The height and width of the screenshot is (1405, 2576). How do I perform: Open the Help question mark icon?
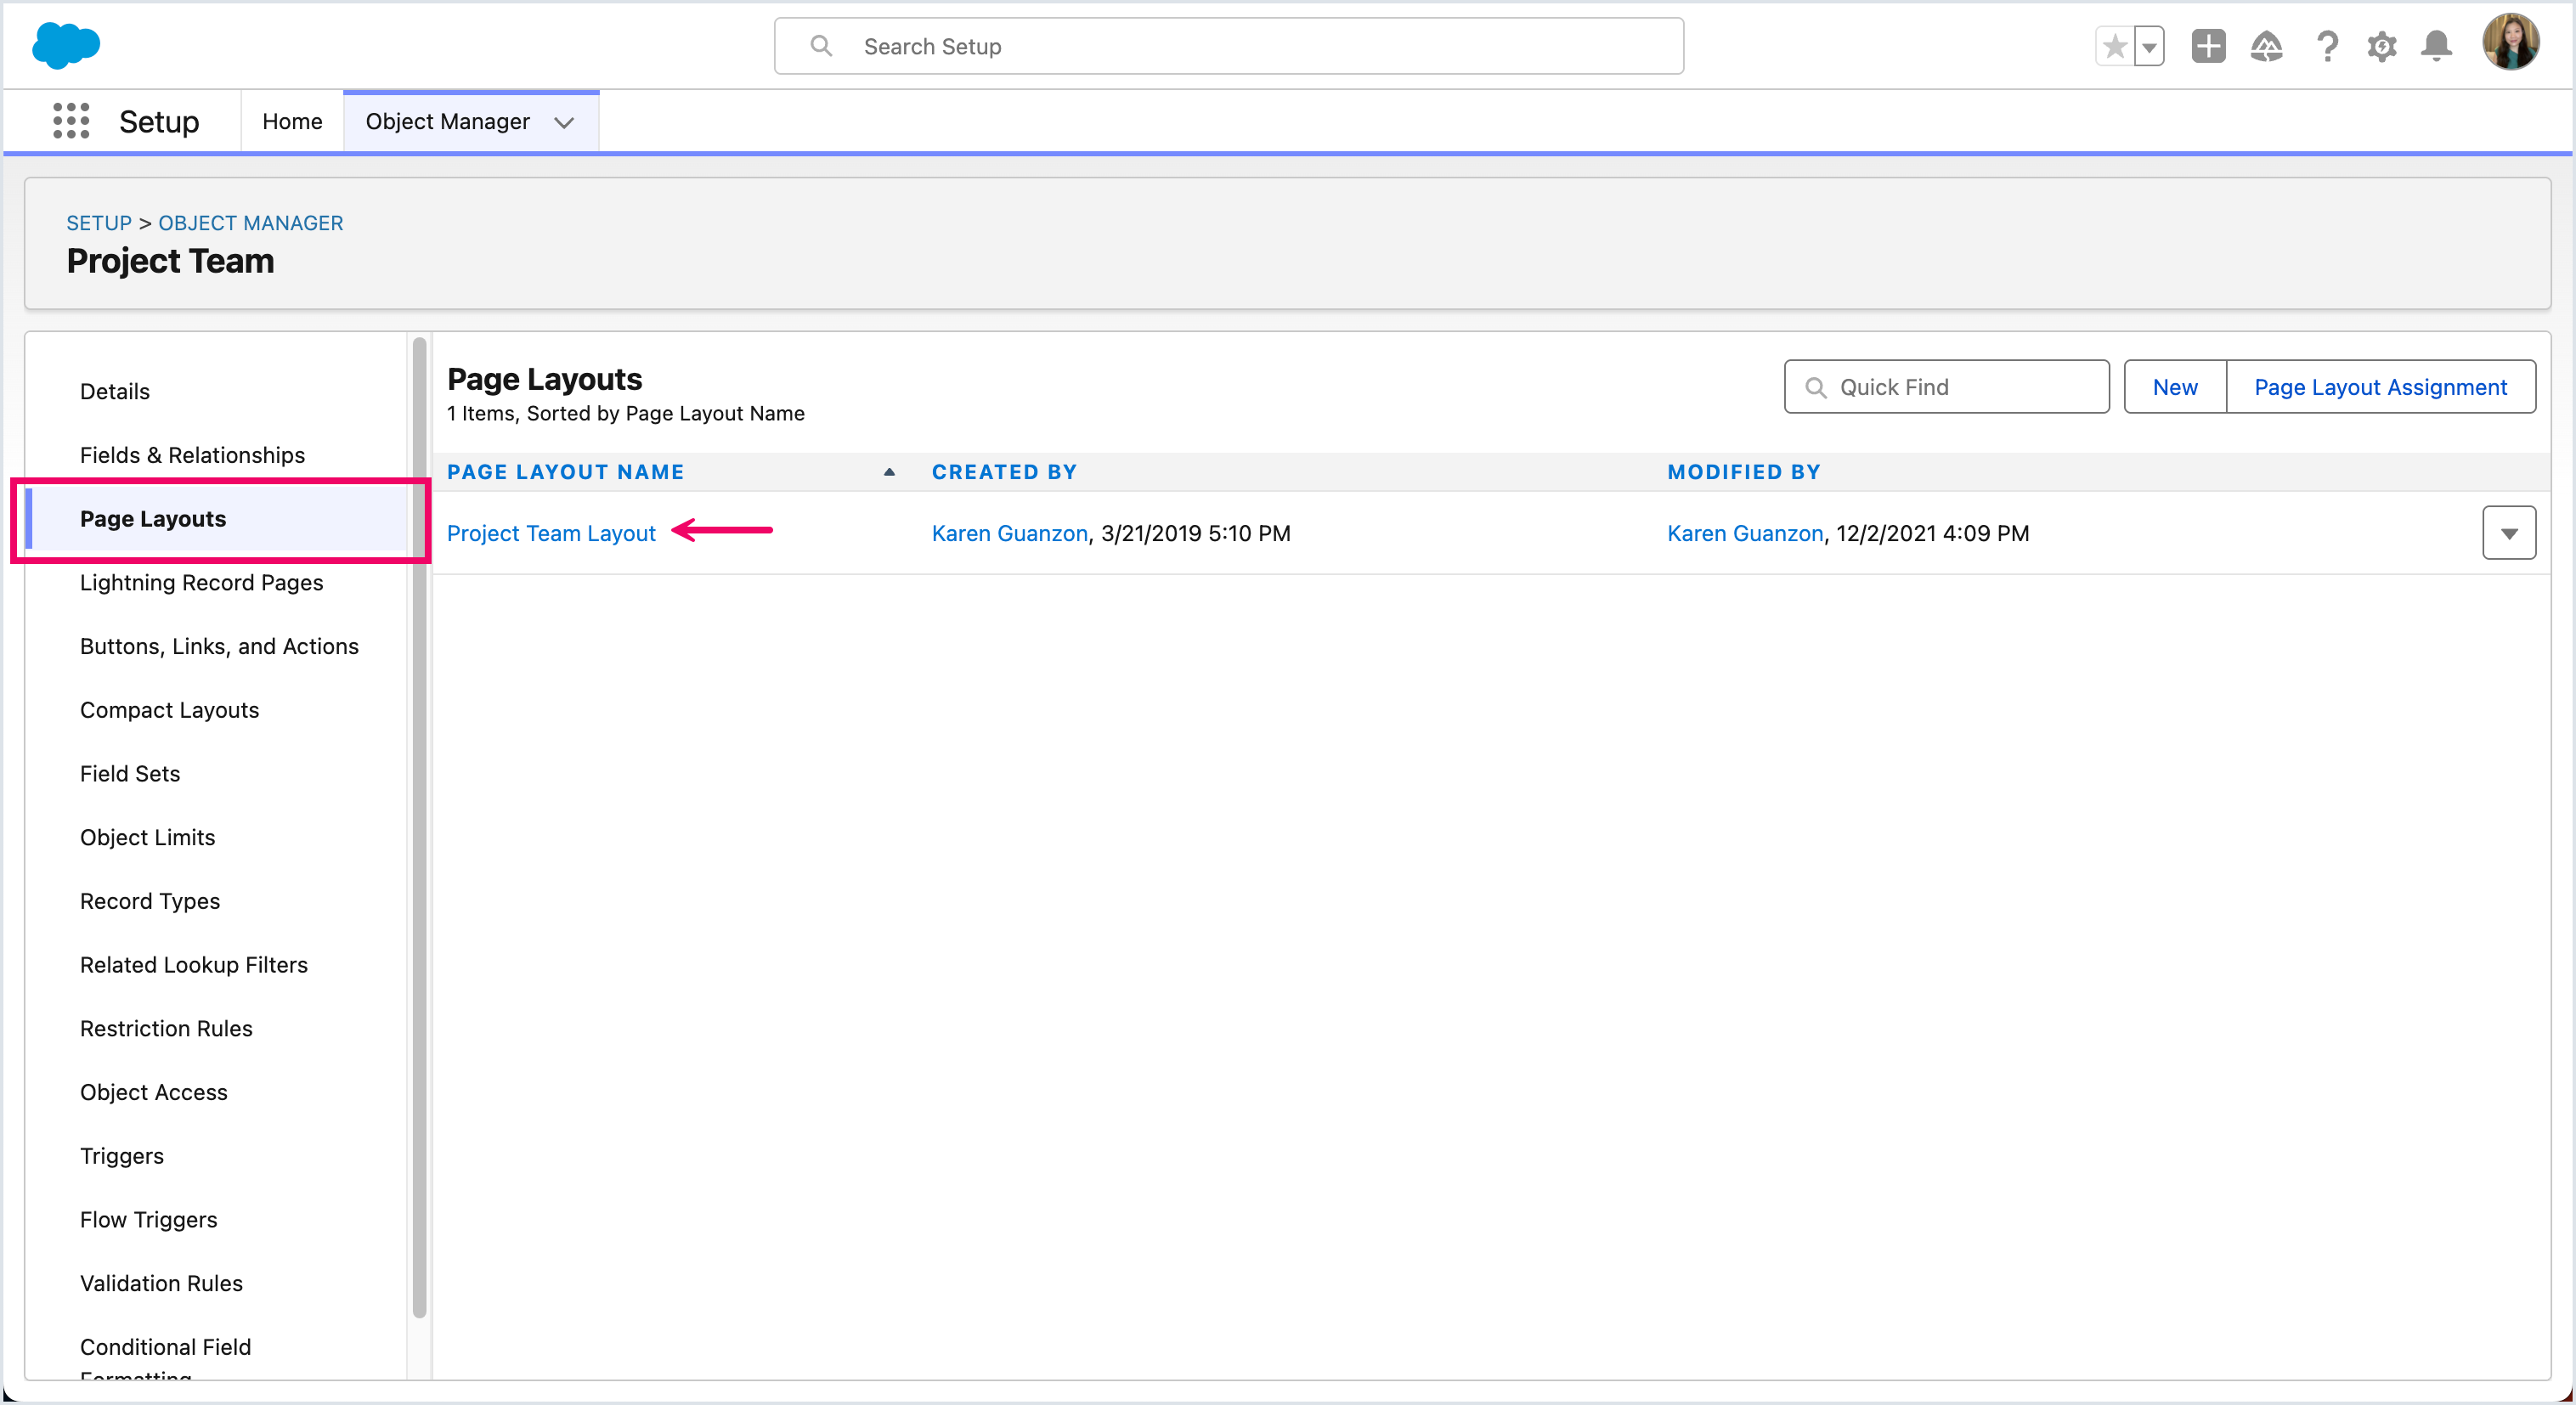pos(2327,47)
